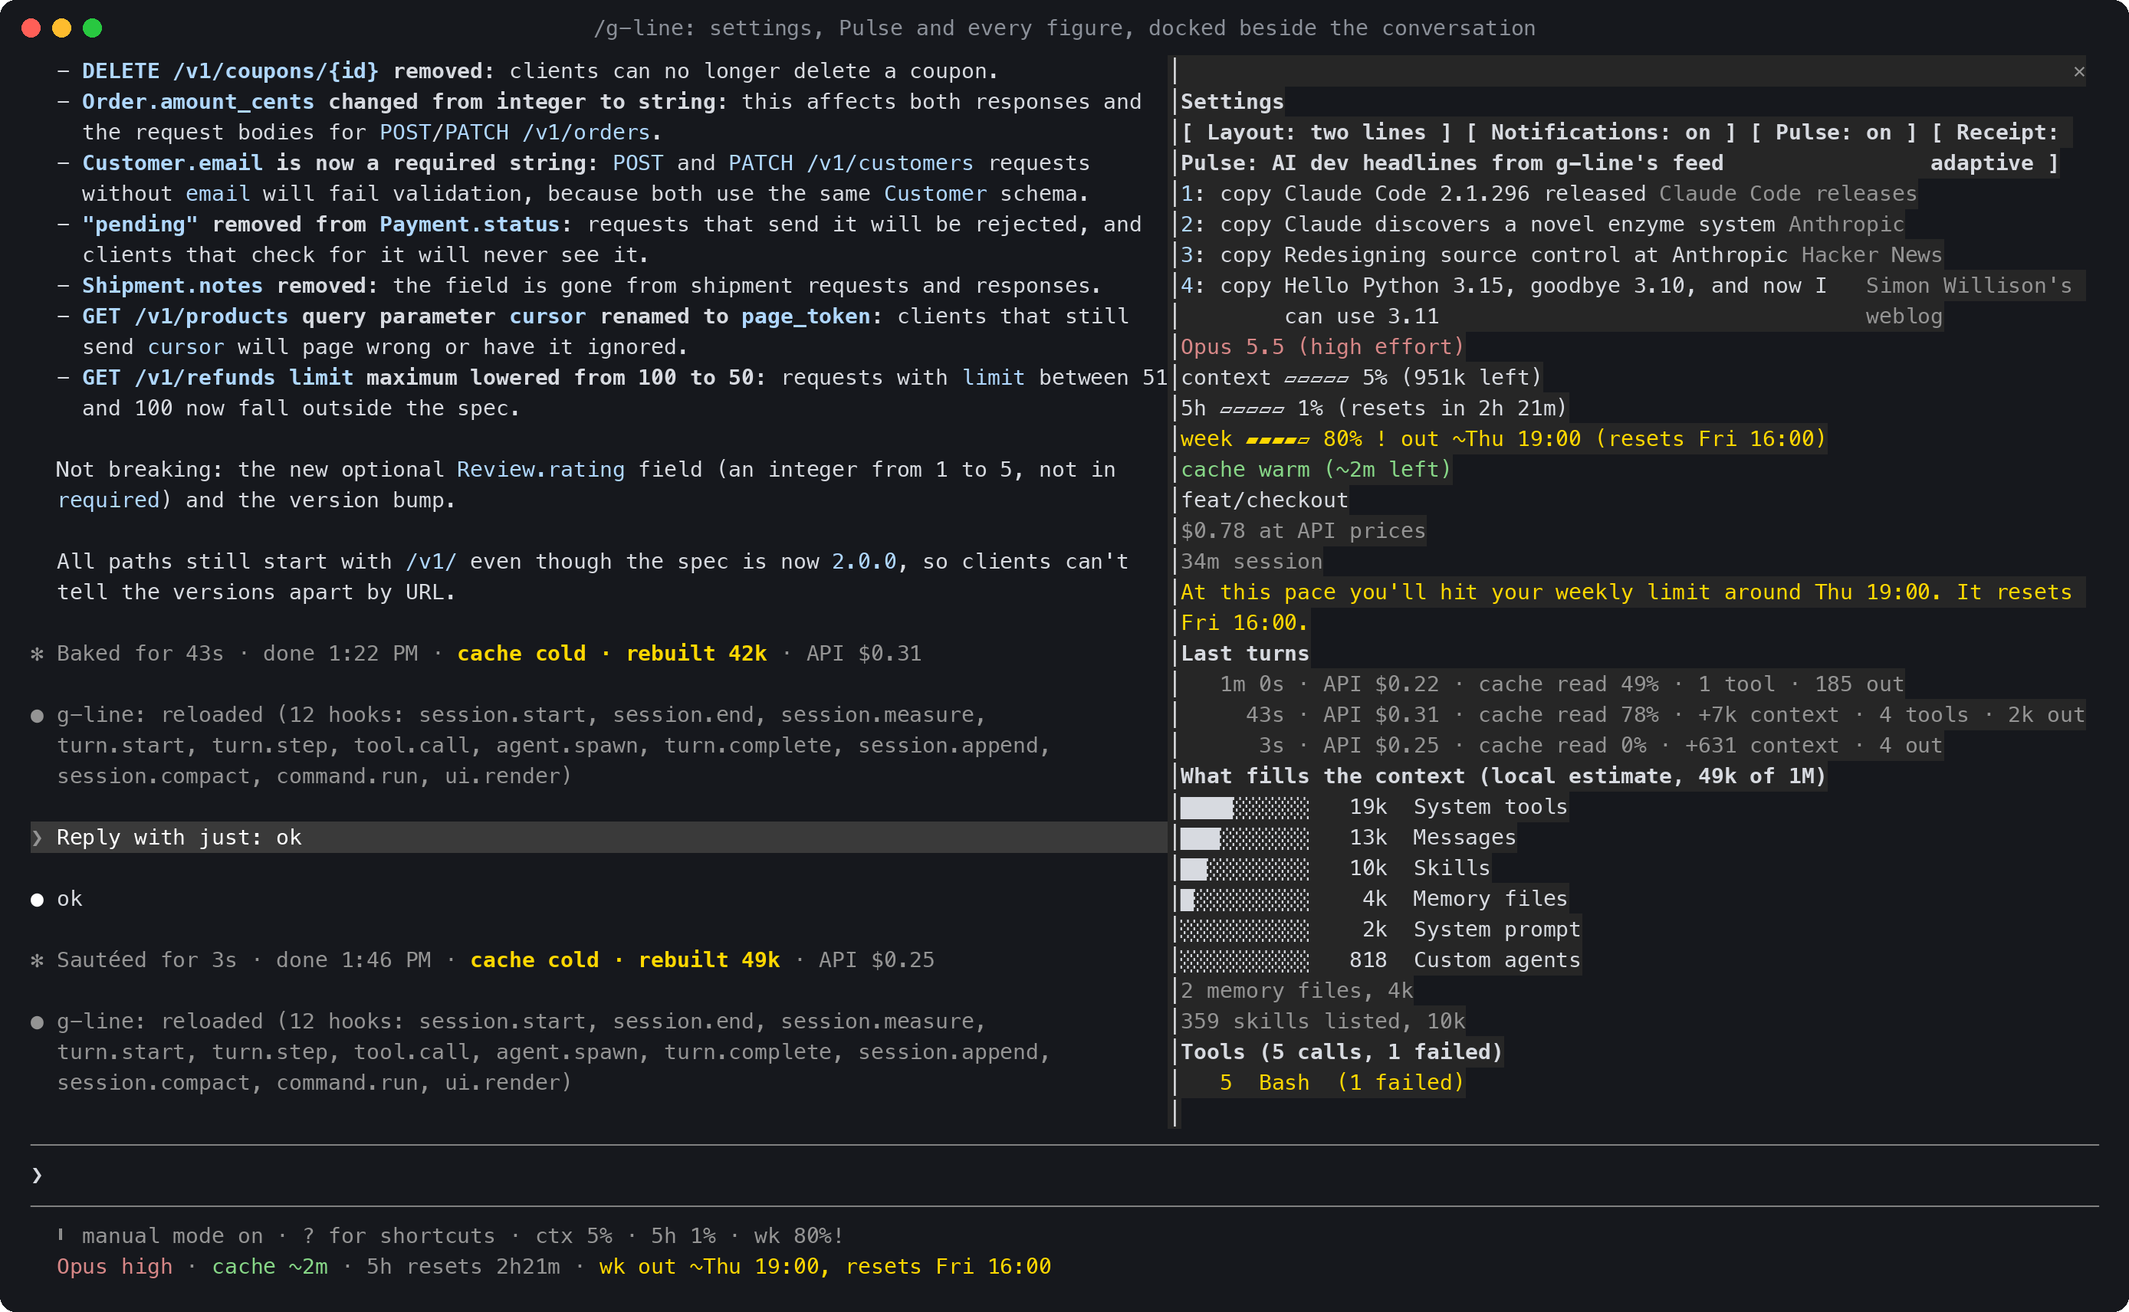Click the Memory files 4k context row
Viewport: 2129px width, 1312px height.
point(1374,899)
